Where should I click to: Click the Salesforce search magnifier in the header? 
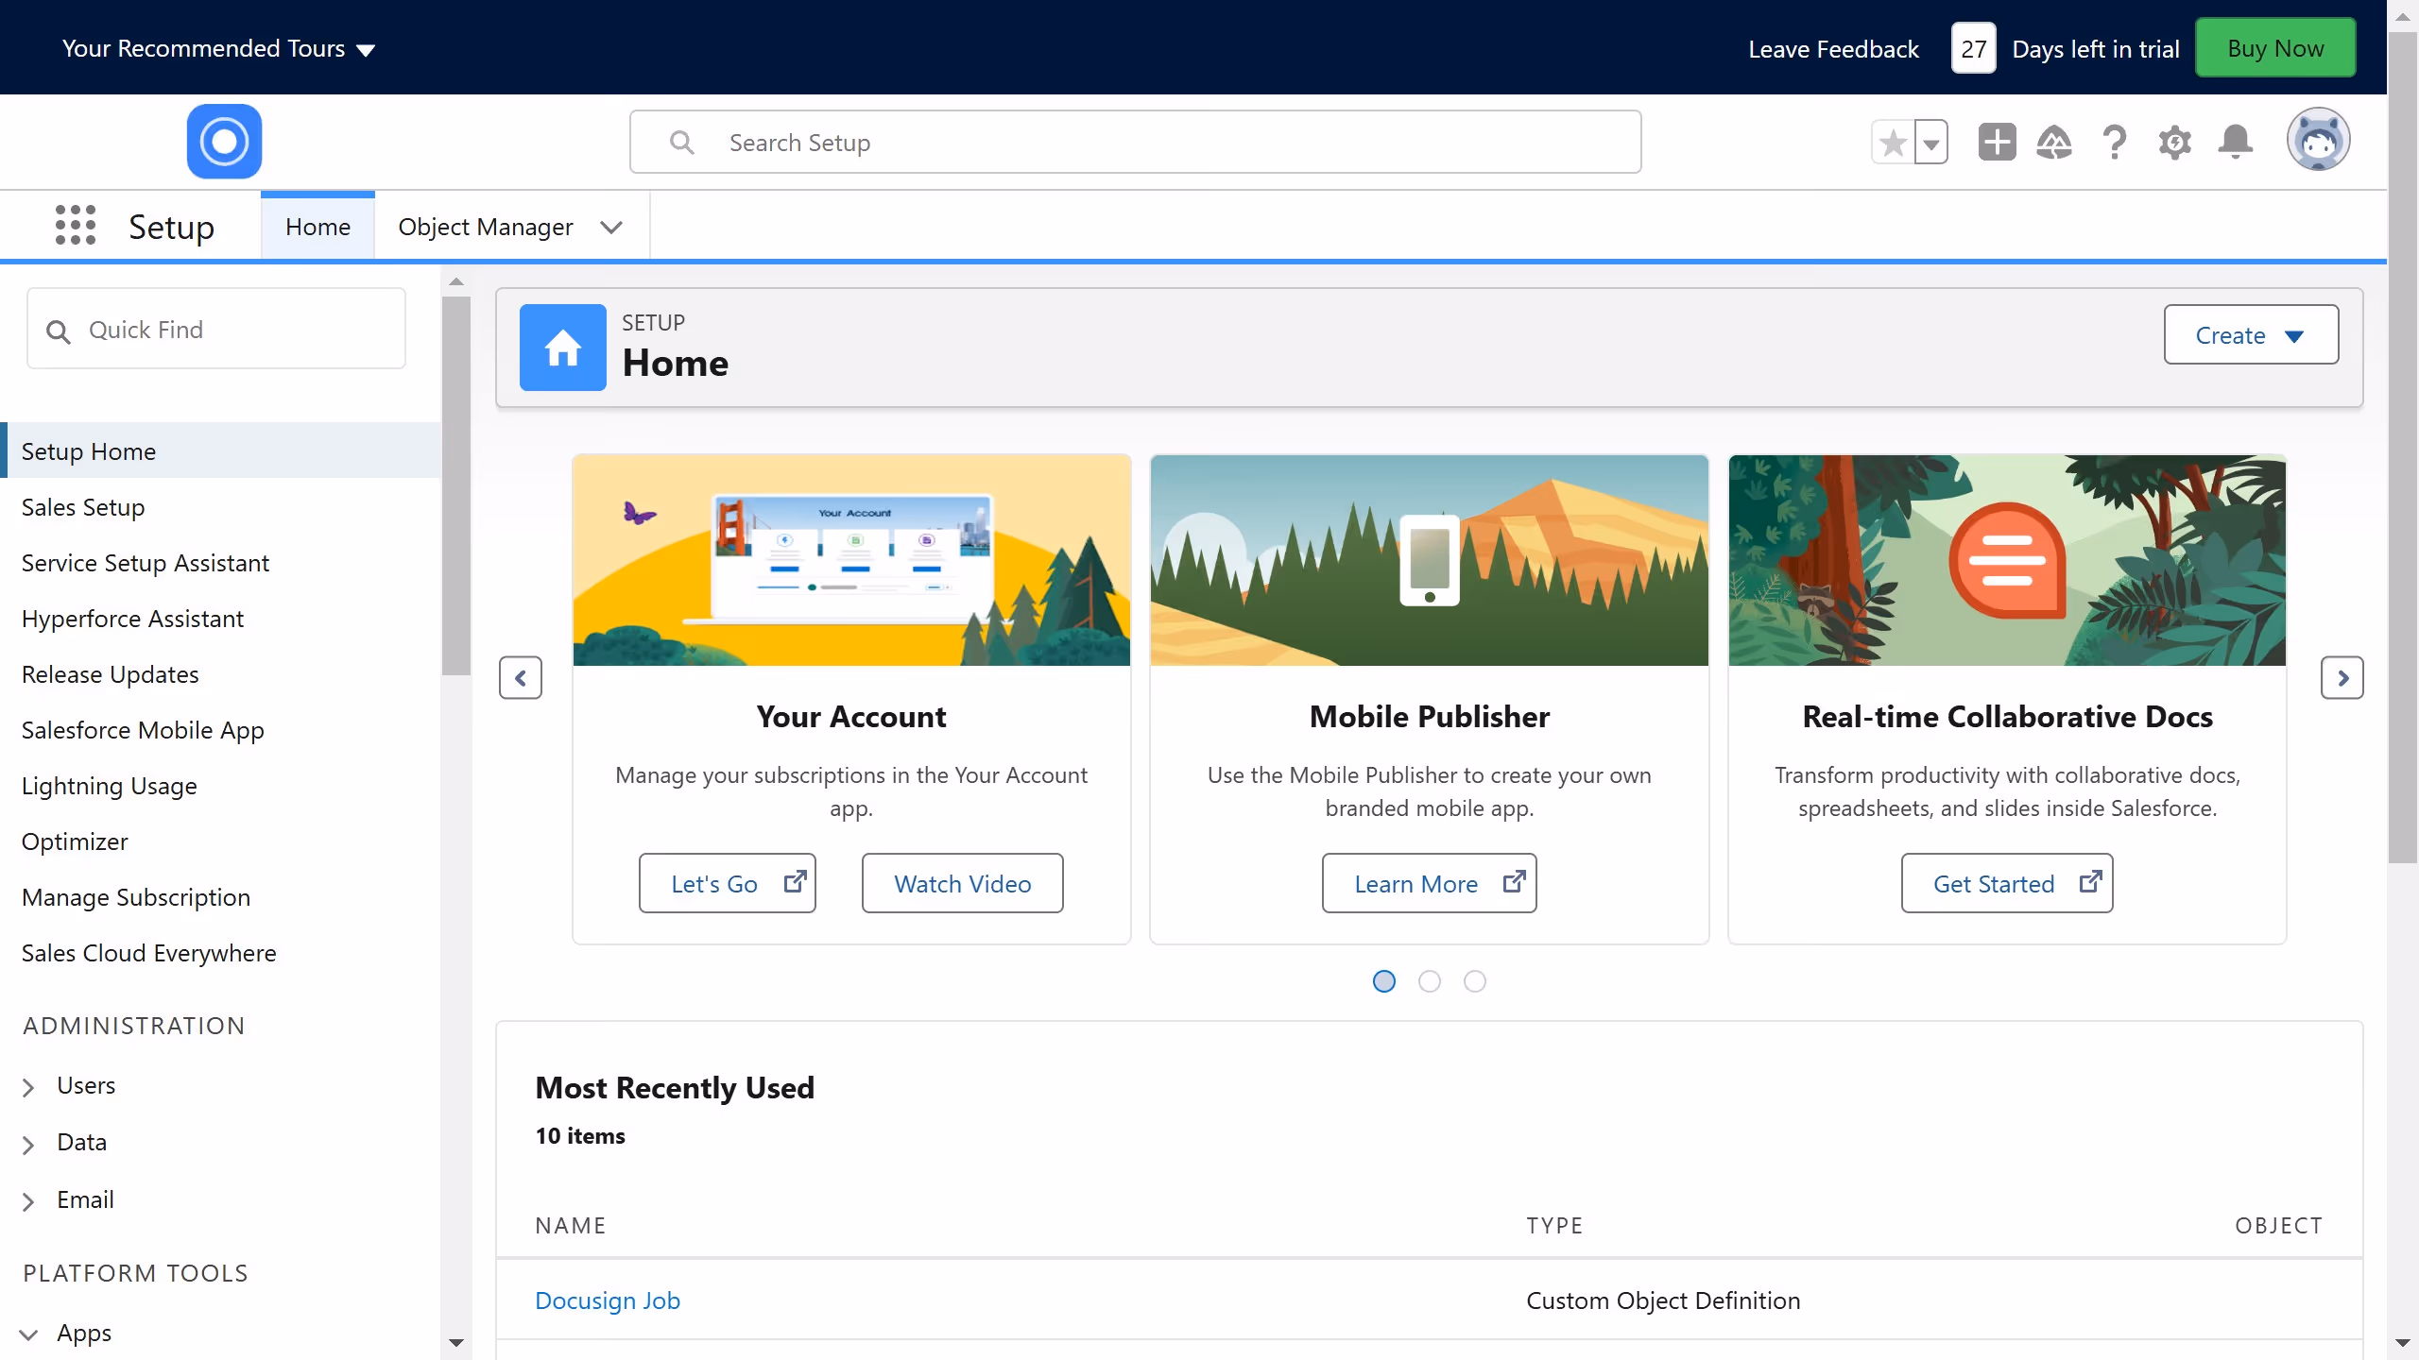click(x=683, y=142)
